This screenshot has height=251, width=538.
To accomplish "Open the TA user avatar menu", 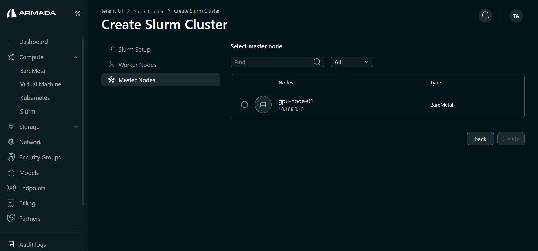I will point(516,16).
